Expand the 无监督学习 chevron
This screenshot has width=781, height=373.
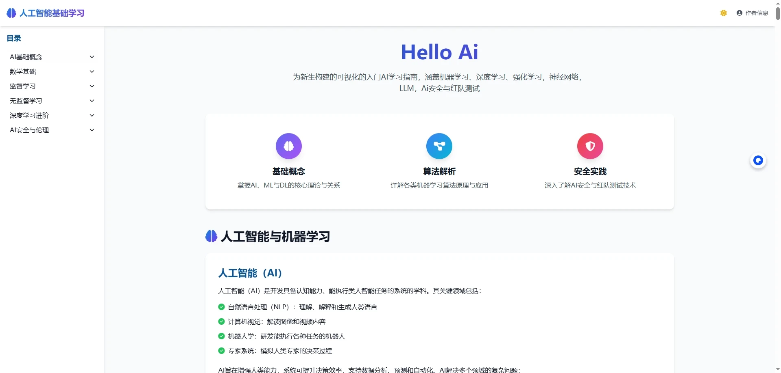pyautogui.click(x=92, y=101)
